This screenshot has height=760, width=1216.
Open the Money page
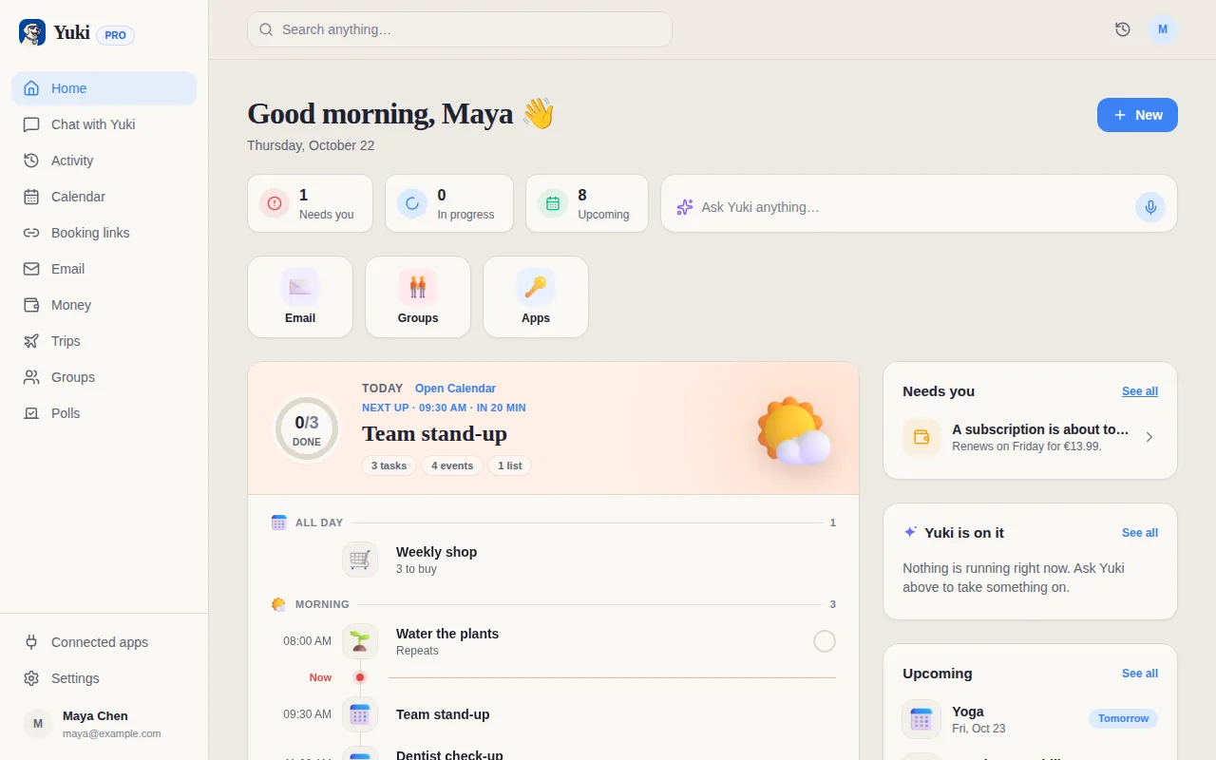(x=104, y=305)
